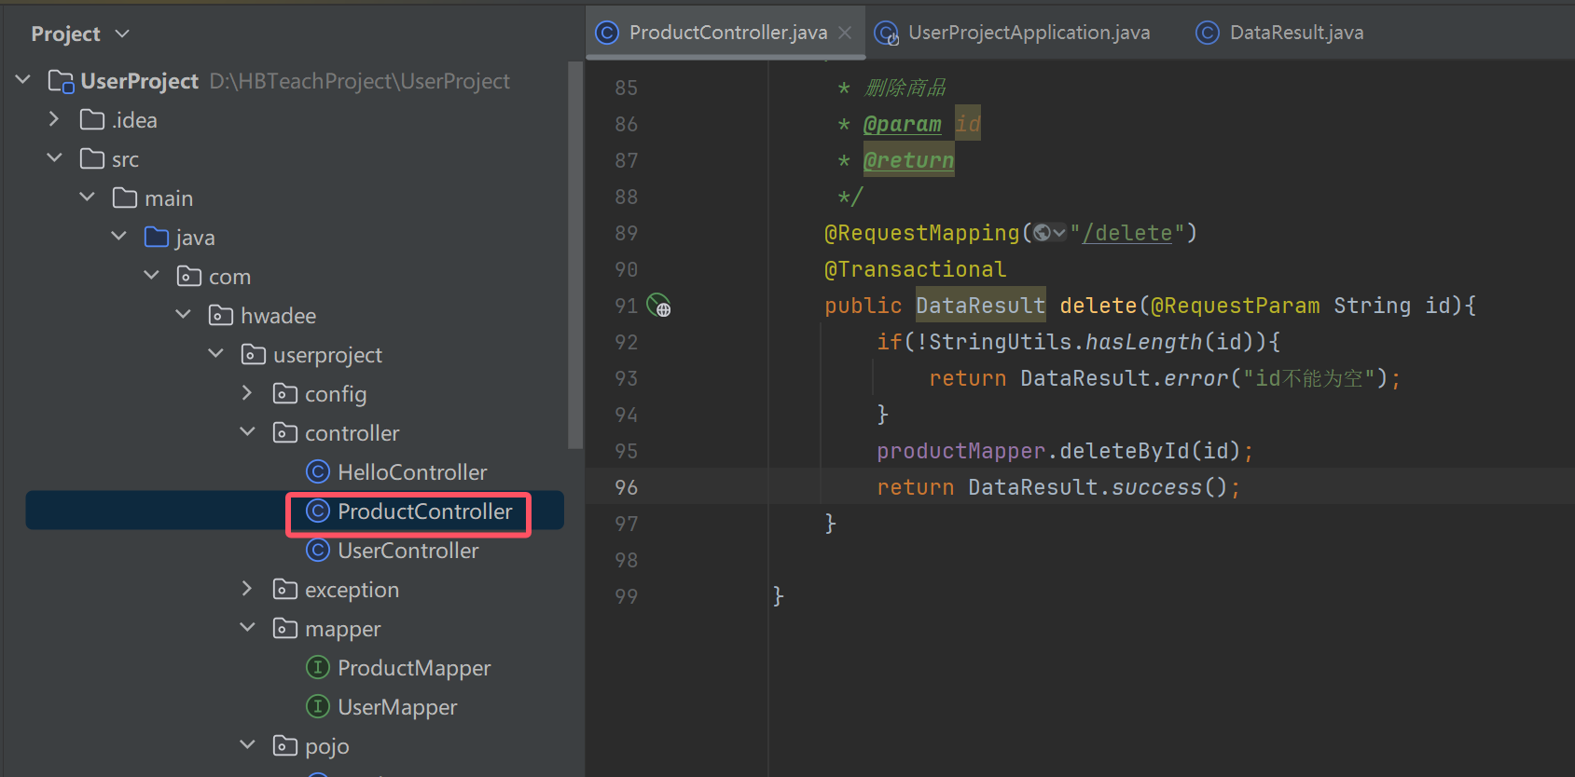The image size is (1575, 777).
Task: Click the deleteById method call
Action: [1125, 451]
